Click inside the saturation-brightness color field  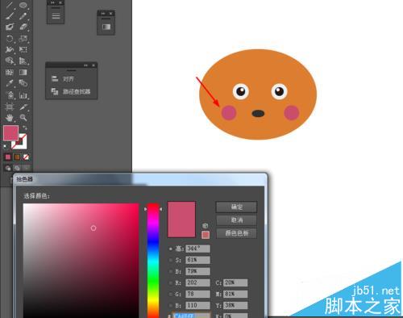pyautogui.click(x=81, y=261)
